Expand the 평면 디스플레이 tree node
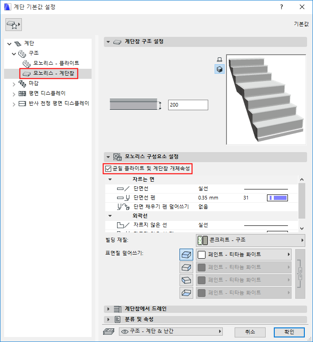The height and width of the screenshot is (342, 313). point(14,94)
